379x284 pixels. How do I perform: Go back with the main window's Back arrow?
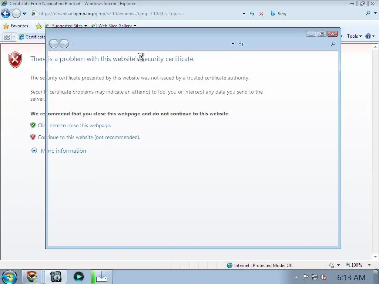6,14
